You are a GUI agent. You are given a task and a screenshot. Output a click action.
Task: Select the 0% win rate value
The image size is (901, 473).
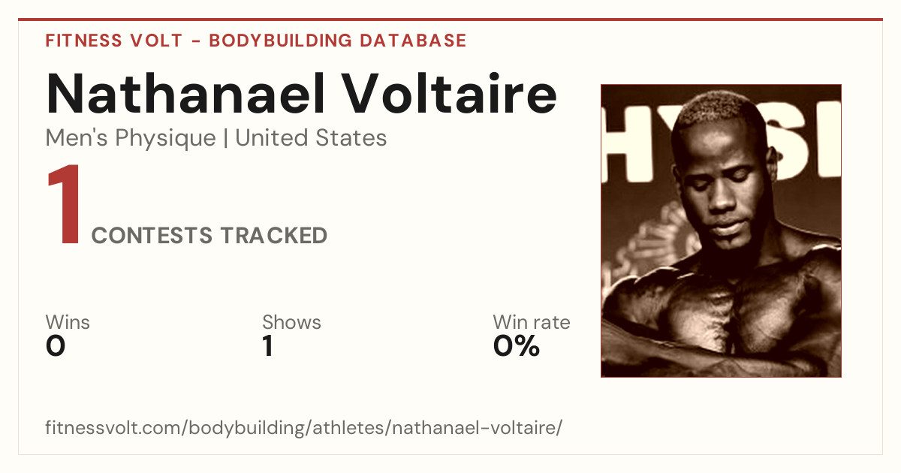(517, 346)
